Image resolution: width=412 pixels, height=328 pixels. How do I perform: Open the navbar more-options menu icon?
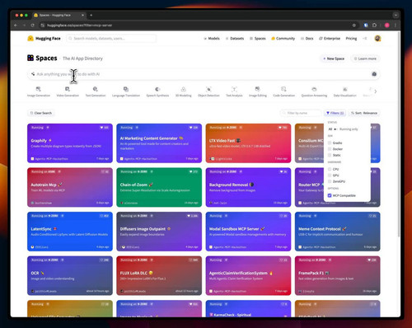click(365, 39)
